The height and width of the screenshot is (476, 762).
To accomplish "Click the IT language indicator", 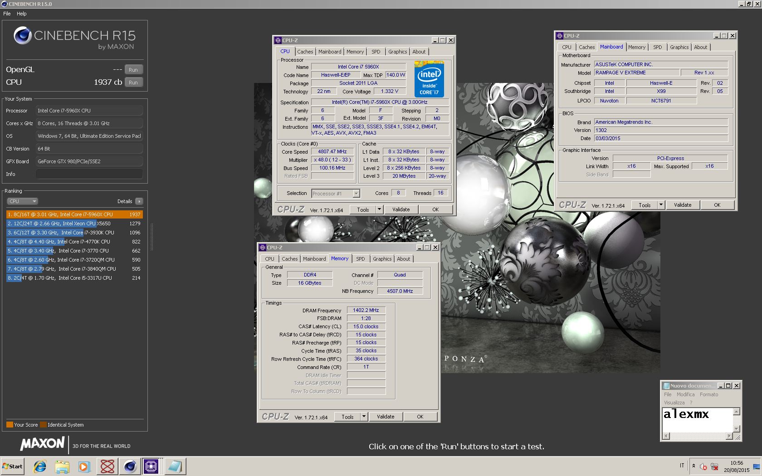I will [x=682, y=466].
